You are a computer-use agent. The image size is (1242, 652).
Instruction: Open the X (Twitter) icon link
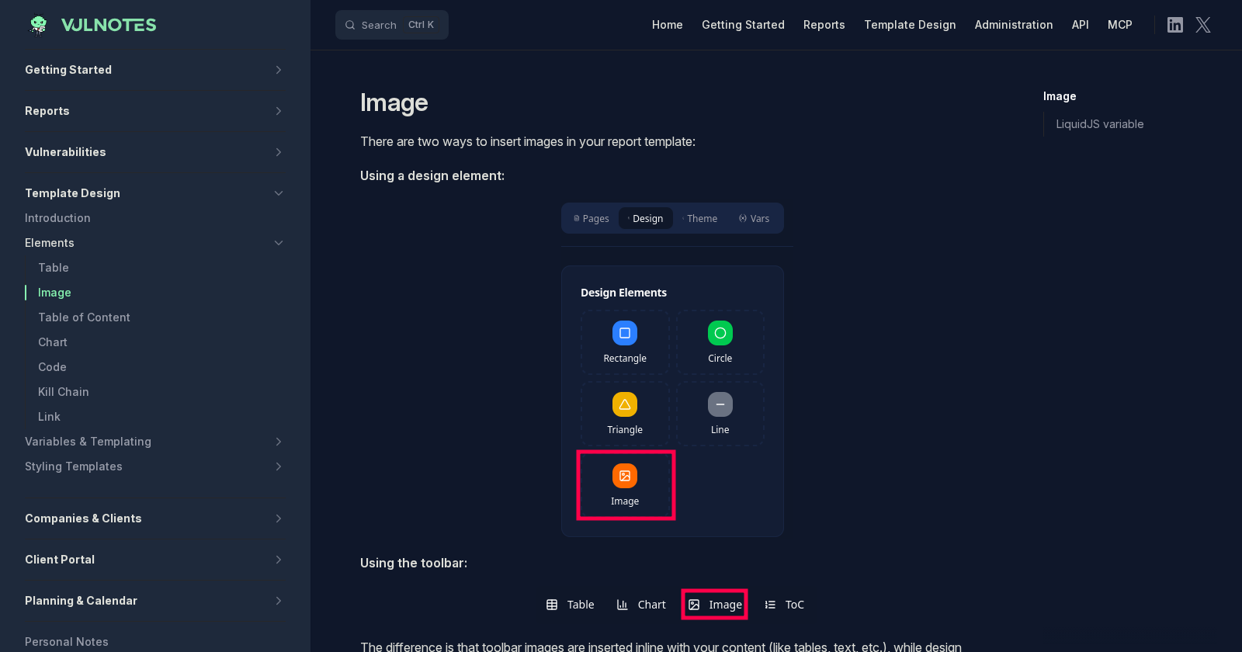click(x=1203, y=25)
